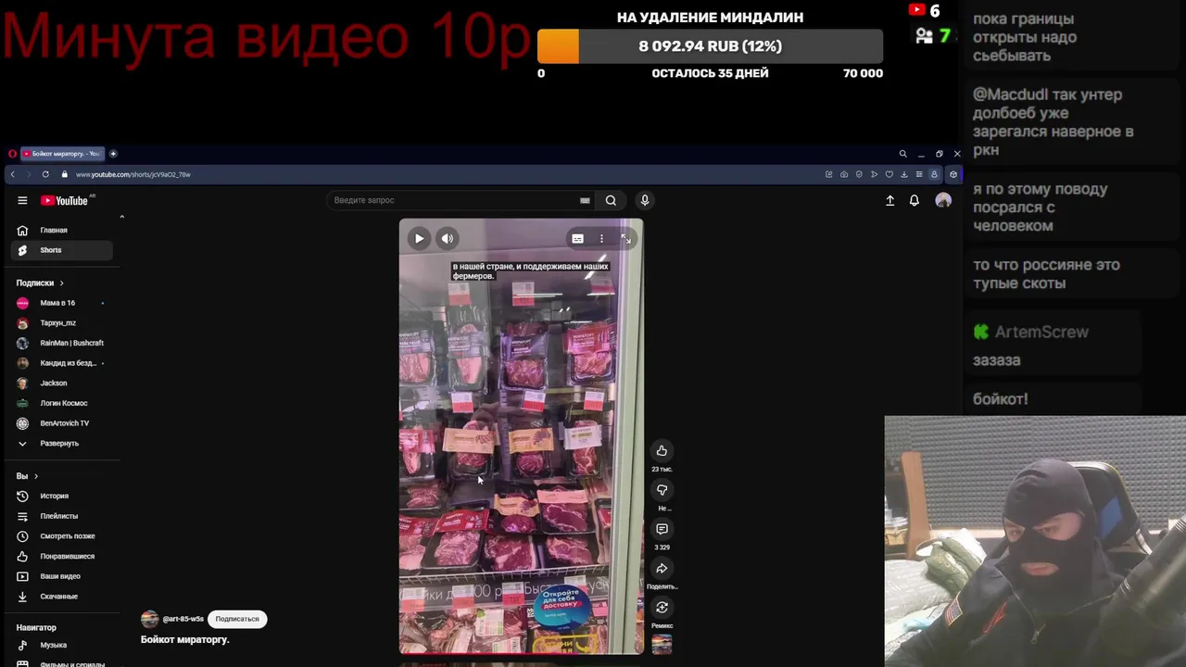Open the YouTube hamburger guide menu
The height and width of the screenshot is (667, 1186).
click(22, 200)
